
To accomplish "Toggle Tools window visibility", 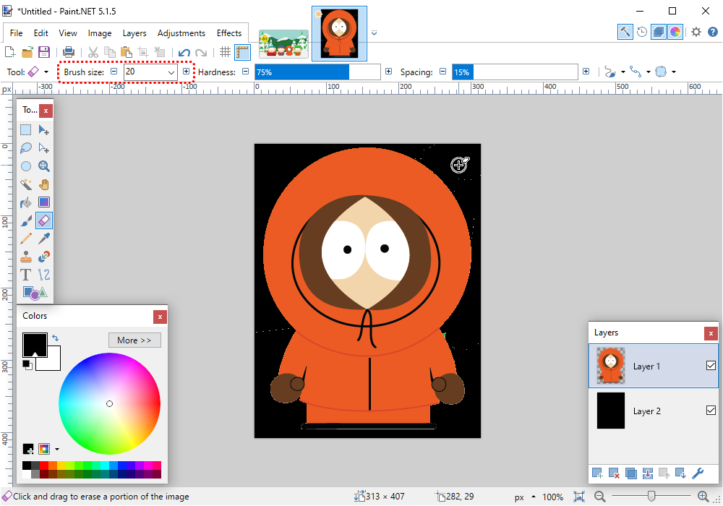I will click(625, 32).
